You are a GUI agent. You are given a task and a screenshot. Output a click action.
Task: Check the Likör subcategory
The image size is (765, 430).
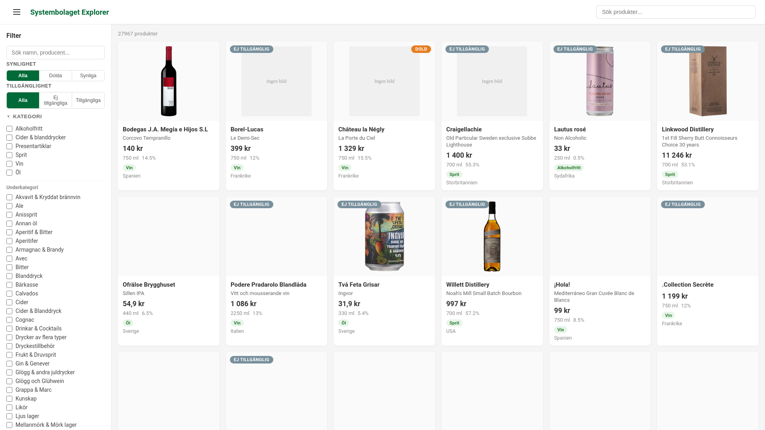(x=10, y=408)
